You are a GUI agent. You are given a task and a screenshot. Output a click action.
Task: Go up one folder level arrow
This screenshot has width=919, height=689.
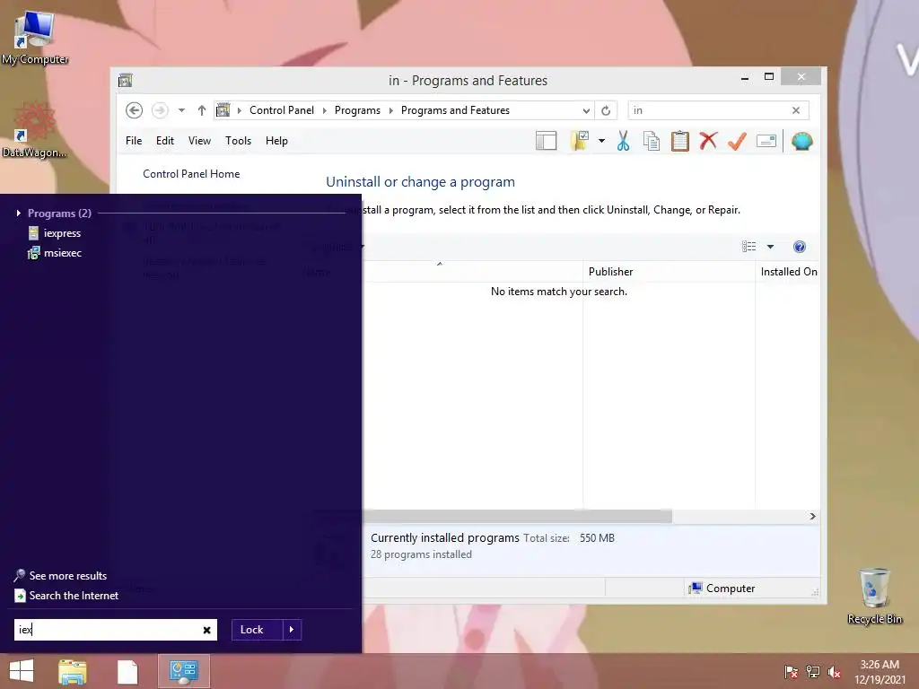[202, 110]
